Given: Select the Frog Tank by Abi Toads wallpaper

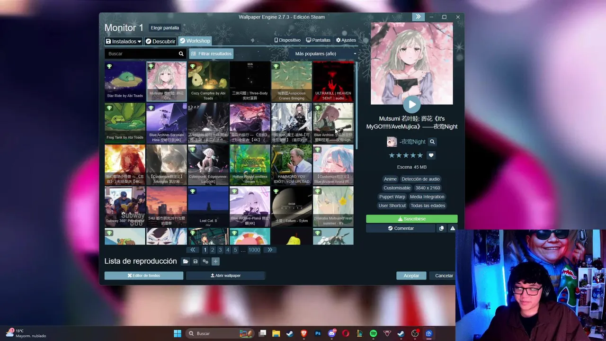Looking at the screenshot, I should tap(125, 123).
